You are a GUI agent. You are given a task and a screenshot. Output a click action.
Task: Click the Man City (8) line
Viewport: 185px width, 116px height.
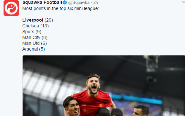[35, 37]
